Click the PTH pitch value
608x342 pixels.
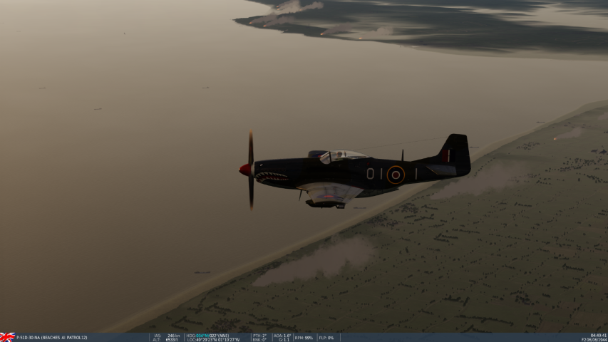(x=259, y=336)
